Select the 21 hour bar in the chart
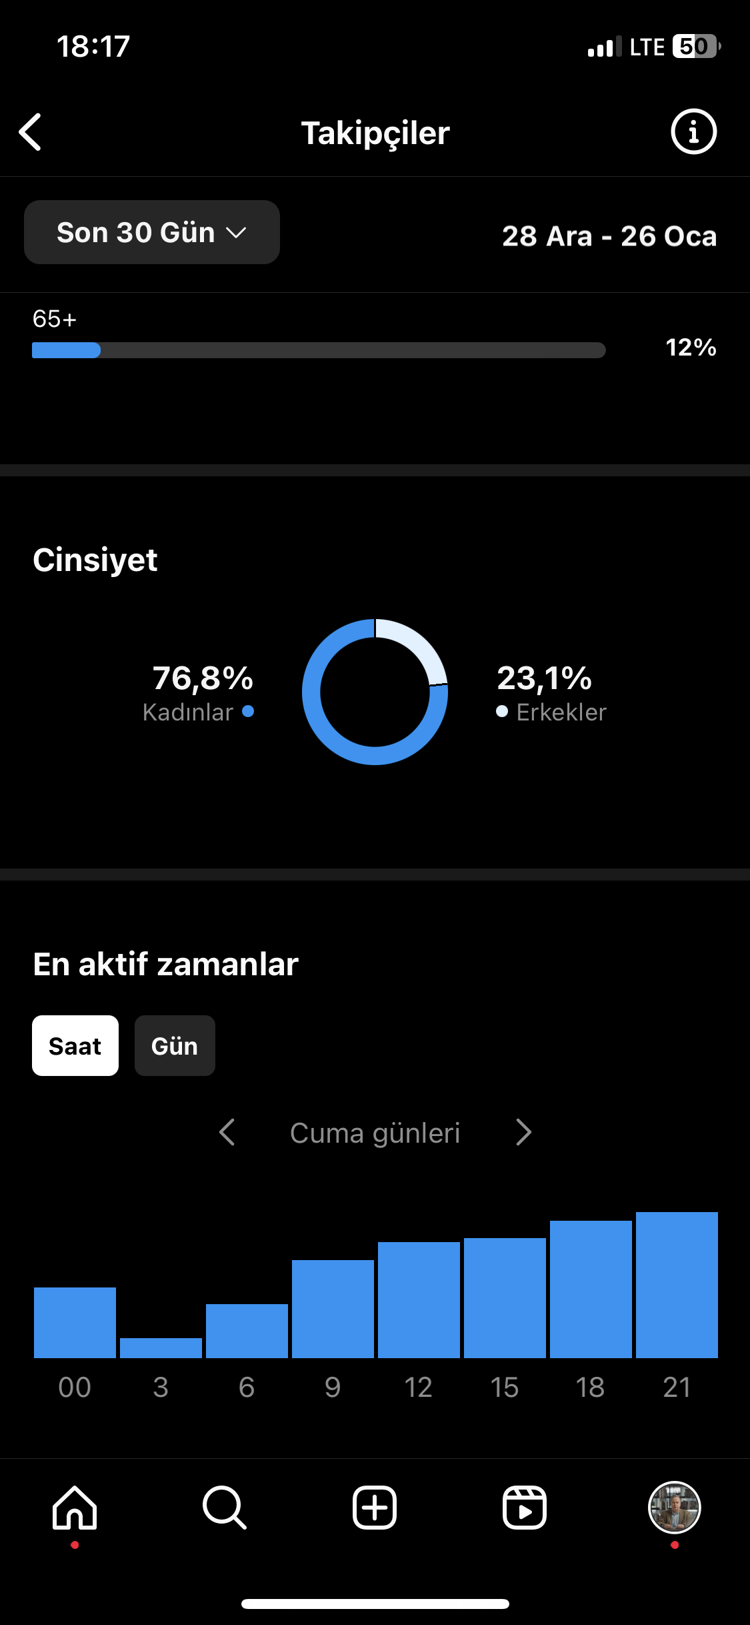 677,1285
